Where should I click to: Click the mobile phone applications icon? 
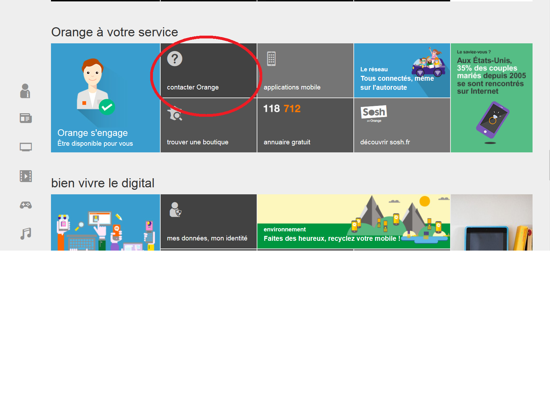[x=271, y=59]
